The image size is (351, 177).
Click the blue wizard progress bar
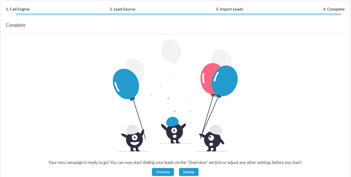(178, 14)
